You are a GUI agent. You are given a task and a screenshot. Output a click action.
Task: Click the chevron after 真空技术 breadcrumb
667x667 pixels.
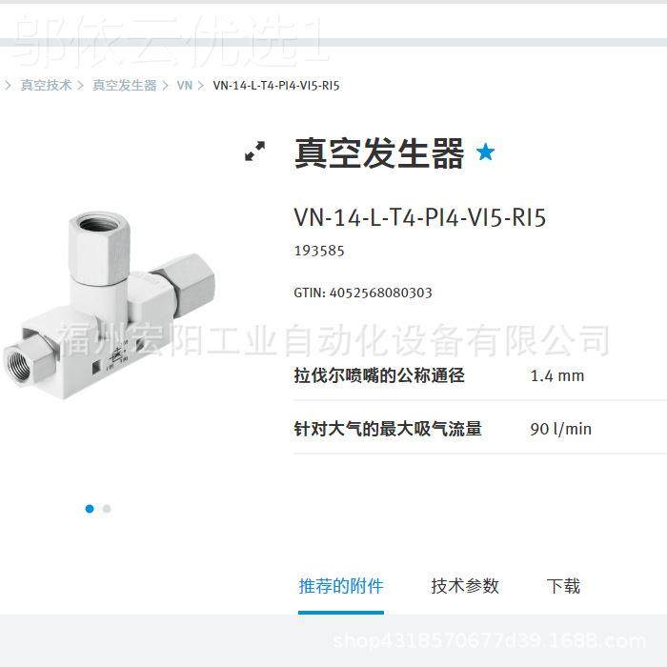(81, 86)
